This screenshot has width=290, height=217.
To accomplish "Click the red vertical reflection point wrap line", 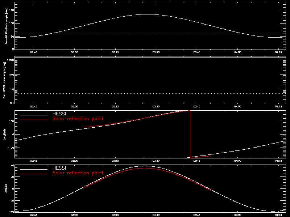I will [x=190, y=134].
